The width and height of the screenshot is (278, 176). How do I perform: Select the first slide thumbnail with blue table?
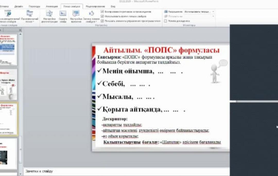coord(8,50)
